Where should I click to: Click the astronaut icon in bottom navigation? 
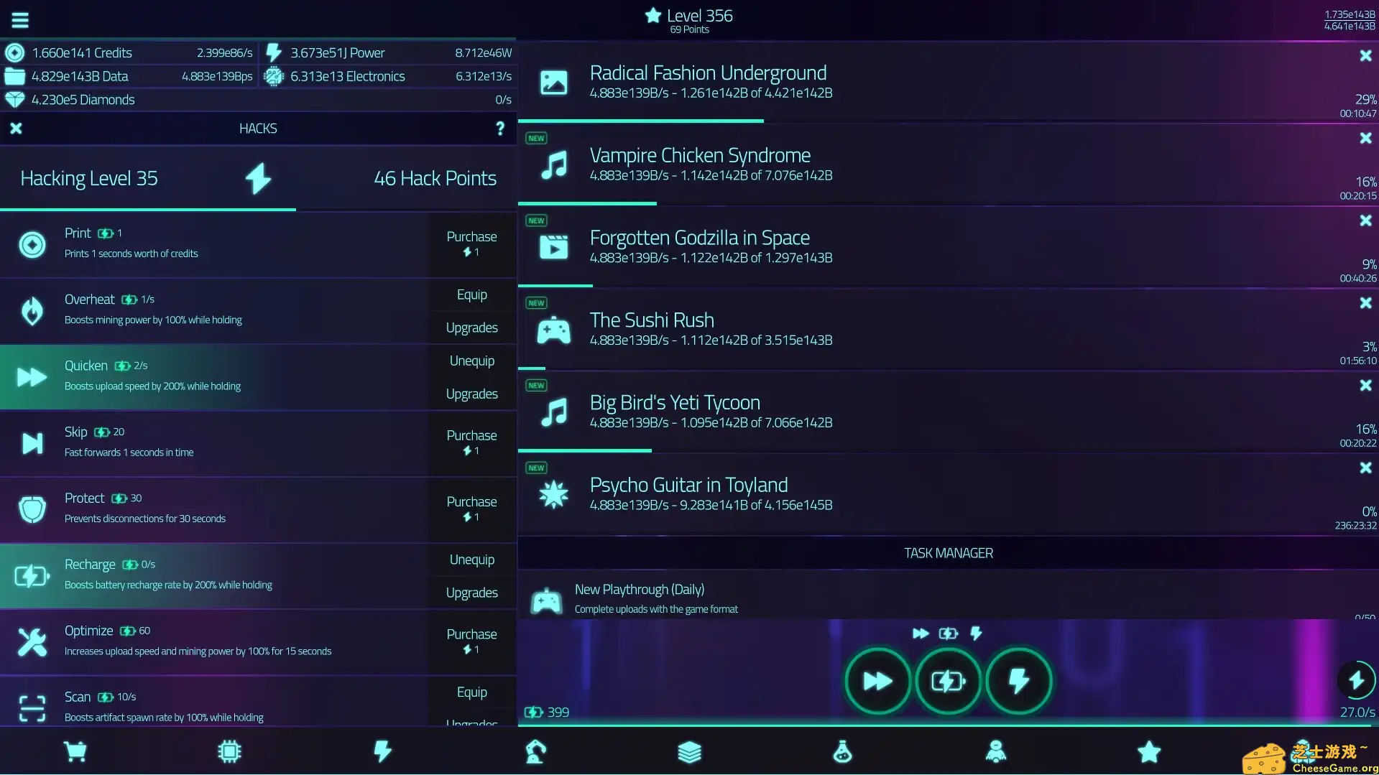click(995, 751)
